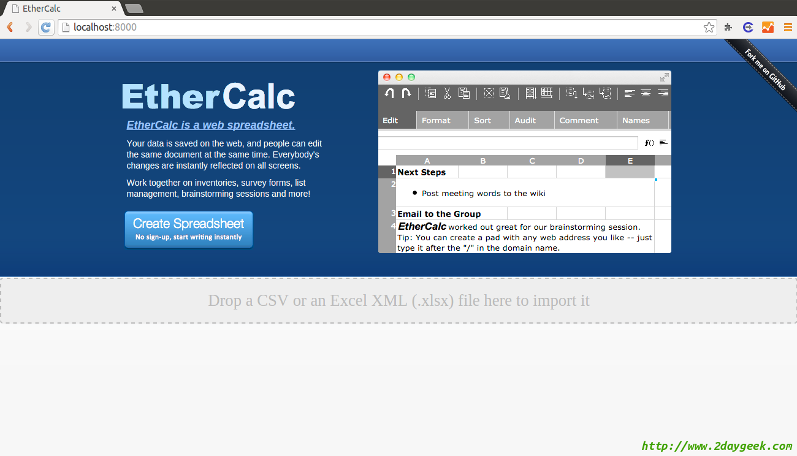Click the red close dot on spreadsheet preview

(387, 77)
